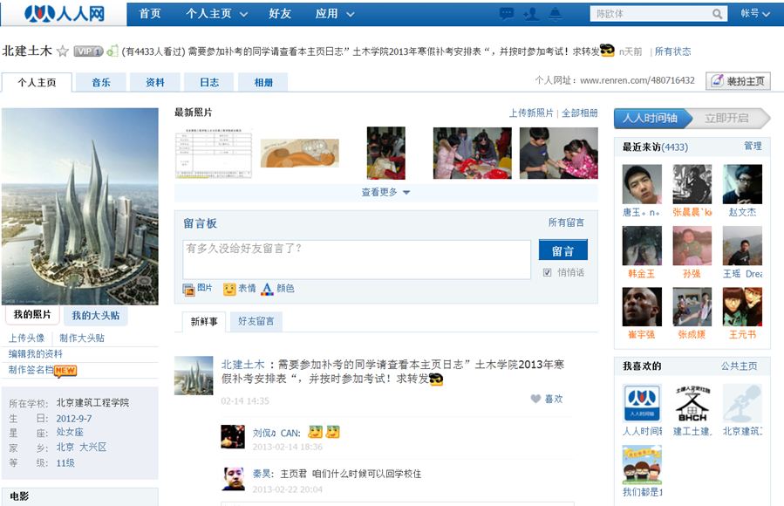Expand the 个人主页 dropdown in navigation bar
The height and width of the screenshot is (506, 784).
pos(216,14)
